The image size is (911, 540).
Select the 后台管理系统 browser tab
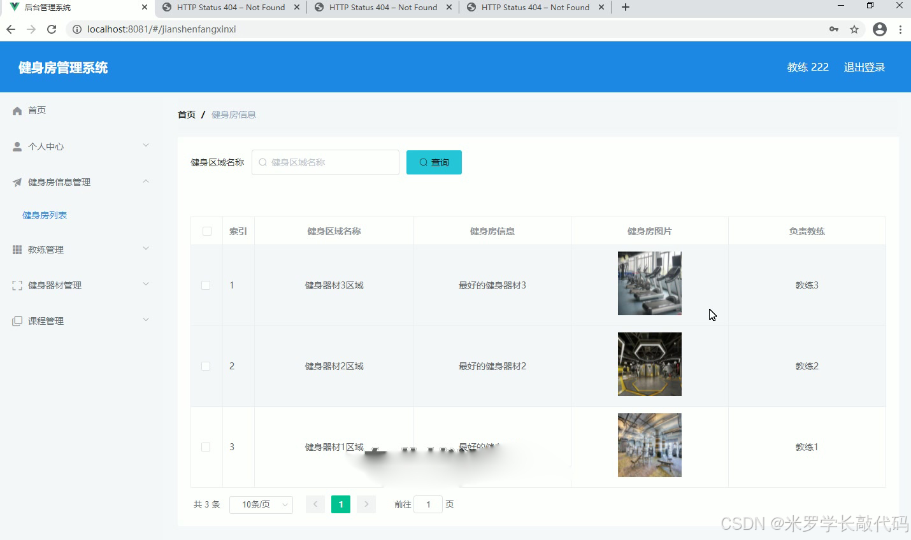[x=76, y=8]
